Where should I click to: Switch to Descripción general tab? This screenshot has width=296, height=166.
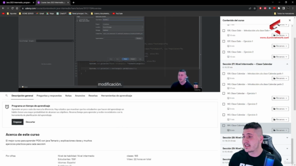22,95
